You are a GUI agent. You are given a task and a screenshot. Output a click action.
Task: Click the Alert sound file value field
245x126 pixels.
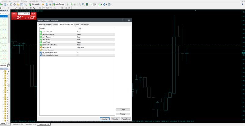tap(81, 47)
